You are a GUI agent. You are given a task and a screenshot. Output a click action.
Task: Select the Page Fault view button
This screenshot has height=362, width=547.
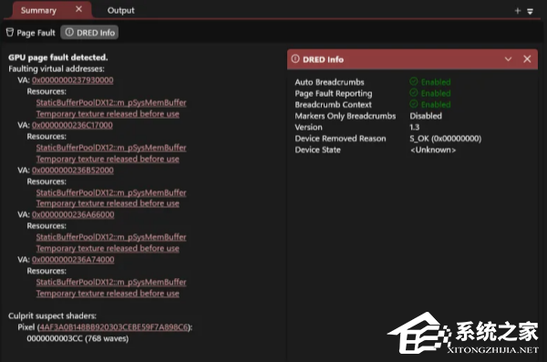31,33
